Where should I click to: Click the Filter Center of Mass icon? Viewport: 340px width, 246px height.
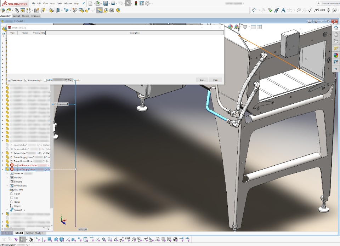coord(175,239)
